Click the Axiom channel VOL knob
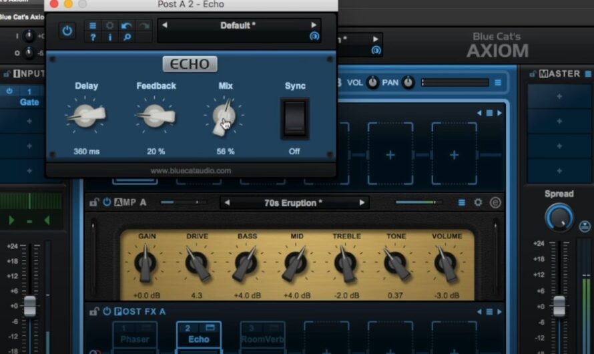The image size is (594, 354). click(373, 82)
